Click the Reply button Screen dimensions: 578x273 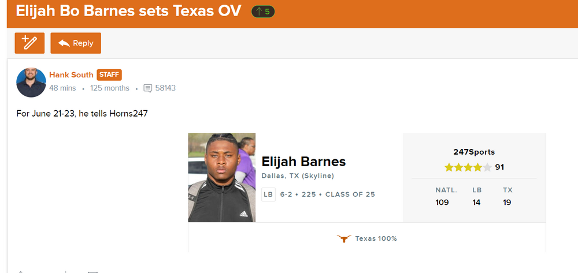point(76,43)
